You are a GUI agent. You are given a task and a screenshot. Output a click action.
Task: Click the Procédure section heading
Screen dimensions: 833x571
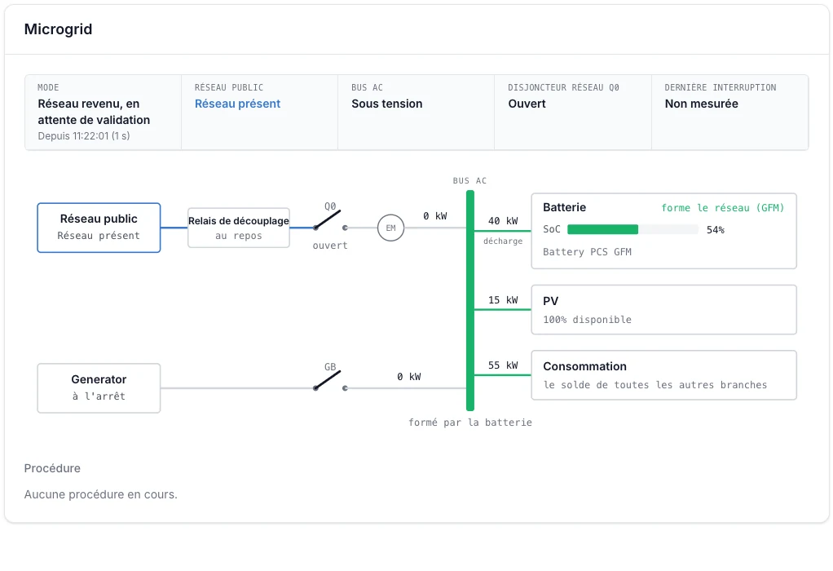point(52,468)
